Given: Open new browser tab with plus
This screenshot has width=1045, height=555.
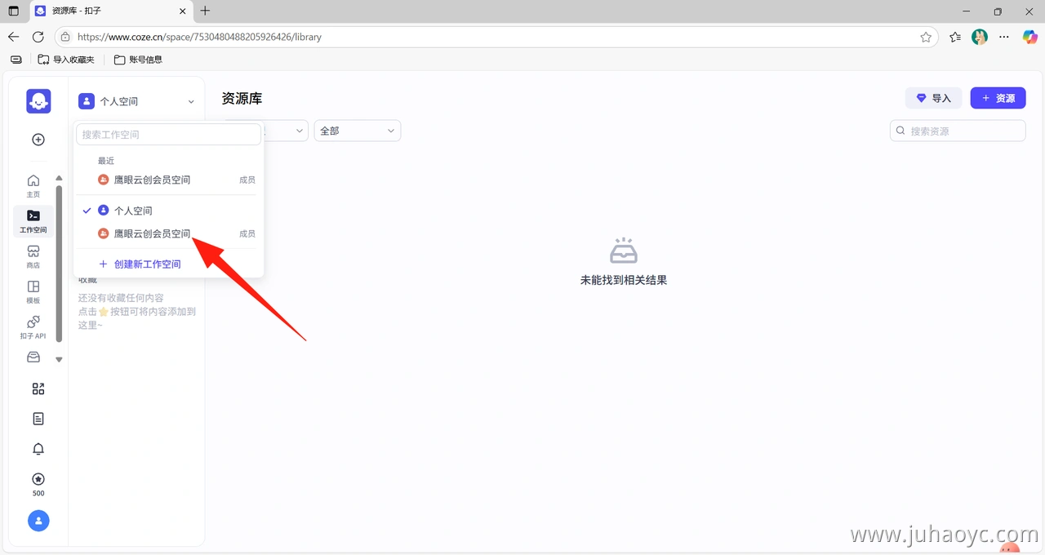Looking at the screenshot, I should coord(205,11).
